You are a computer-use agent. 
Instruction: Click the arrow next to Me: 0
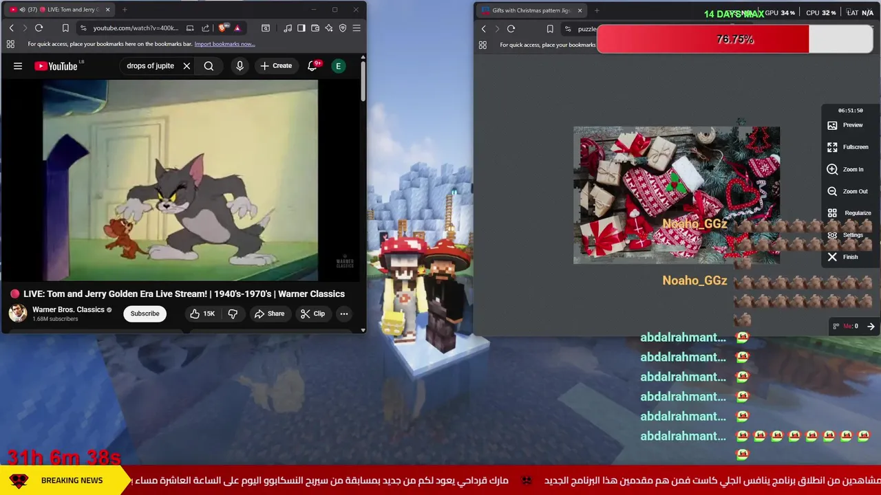click(871, 327)
